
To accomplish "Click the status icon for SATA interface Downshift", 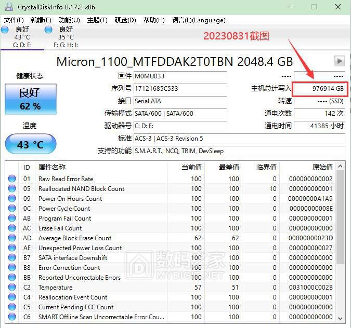I will tap(12, 257).
